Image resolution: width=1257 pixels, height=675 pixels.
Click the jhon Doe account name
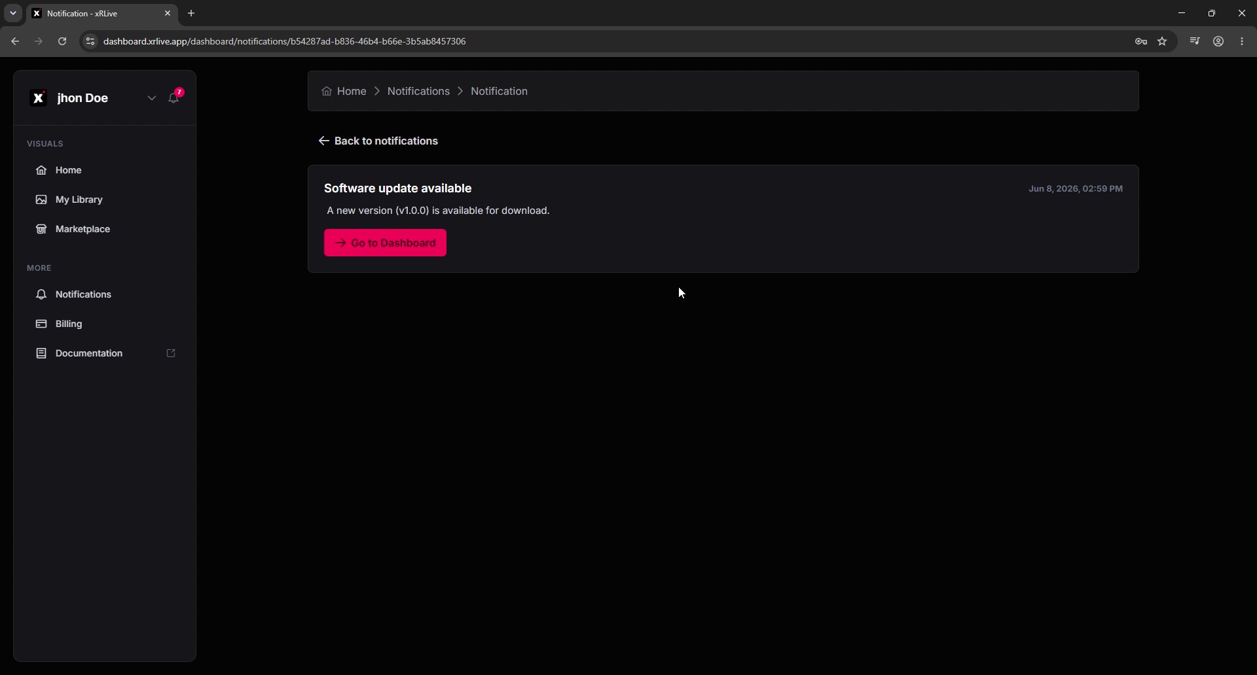[x=82, y=98]
